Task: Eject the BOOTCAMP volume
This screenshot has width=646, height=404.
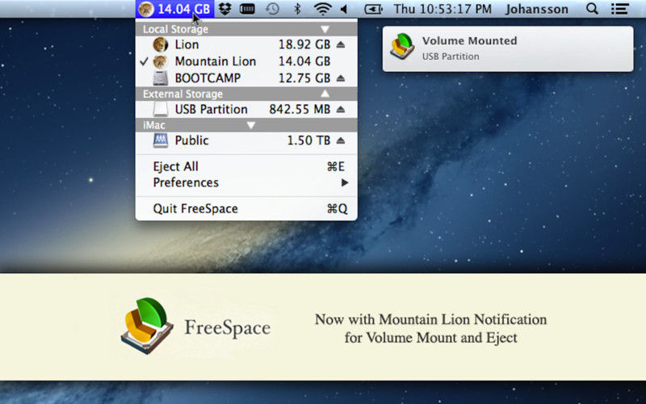Action: point(340,78)
